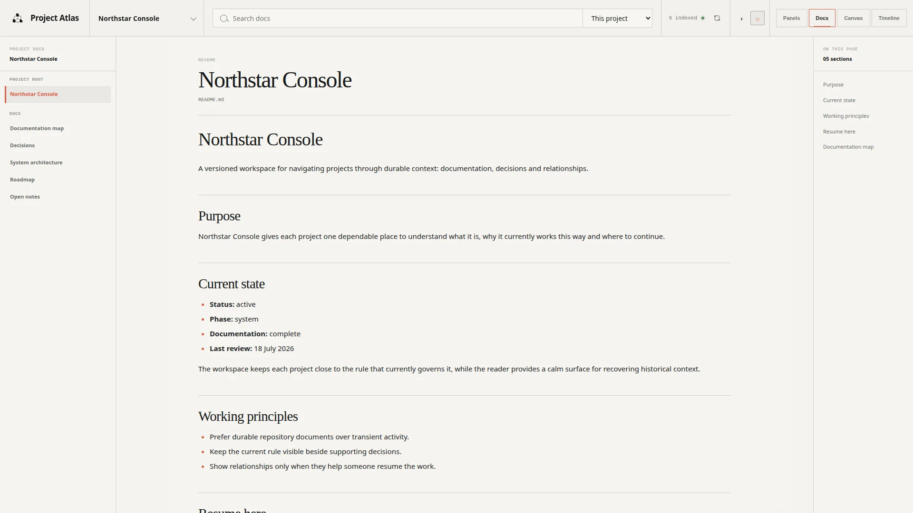Image resolution: width=913 pixels, height=513 pixels.
Task: Click the Project Atlas title text
Action: pyautogui.click(x=55, y=18)
